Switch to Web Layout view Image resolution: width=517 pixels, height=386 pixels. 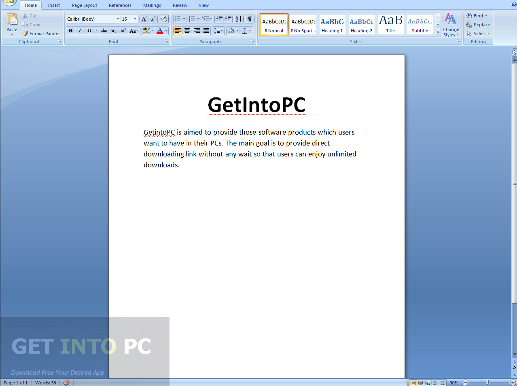pos(428,383)
